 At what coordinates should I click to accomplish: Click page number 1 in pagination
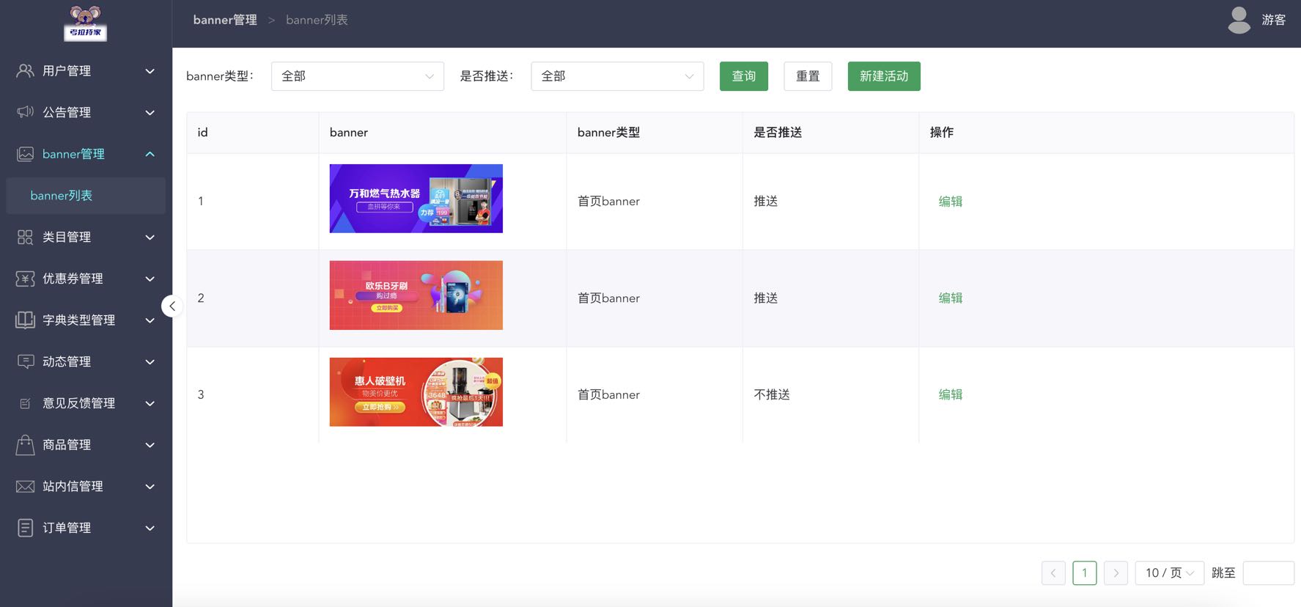click(x=1085, y=573)
